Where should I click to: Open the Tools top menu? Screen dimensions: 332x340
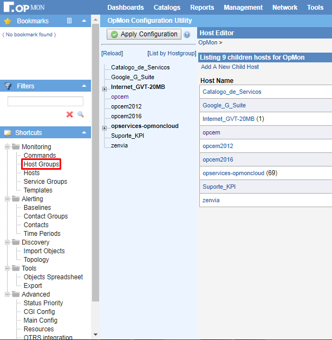pyautogui.click(x=315, y=8)
